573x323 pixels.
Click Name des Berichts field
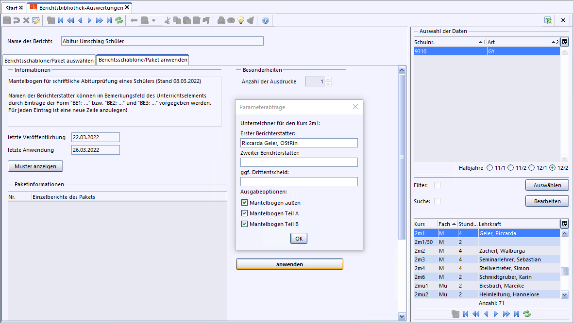click(162, 41)
